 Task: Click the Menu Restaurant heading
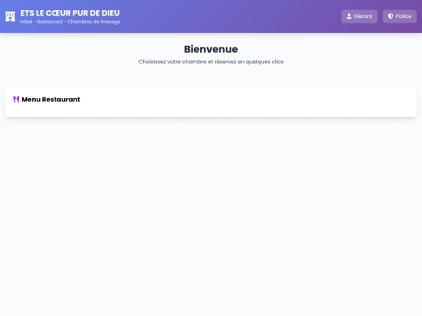51,99
